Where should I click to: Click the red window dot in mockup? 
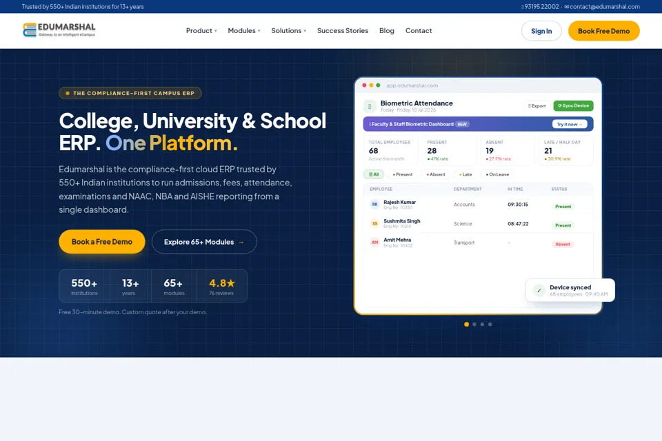click(x=364, y=85)
